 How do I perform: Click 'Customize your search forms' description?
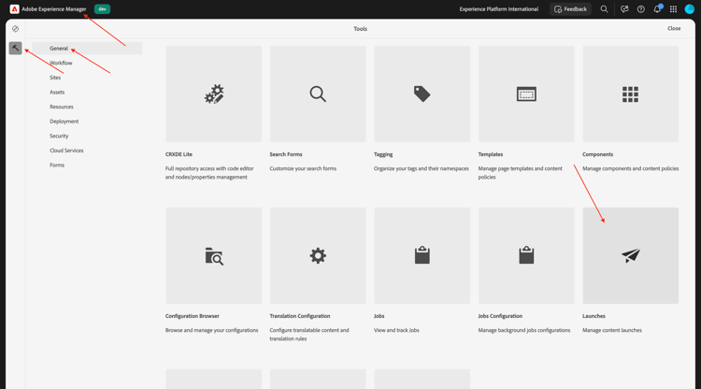click(x=303, y=168)
